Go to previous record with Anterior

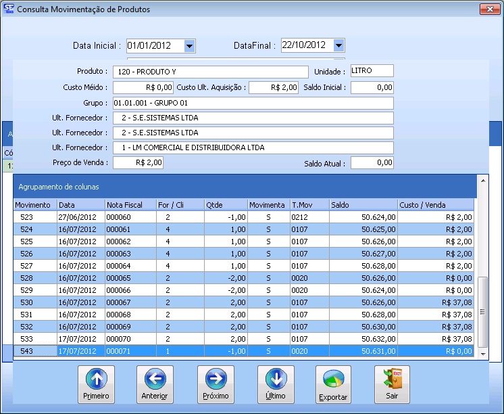155,384
